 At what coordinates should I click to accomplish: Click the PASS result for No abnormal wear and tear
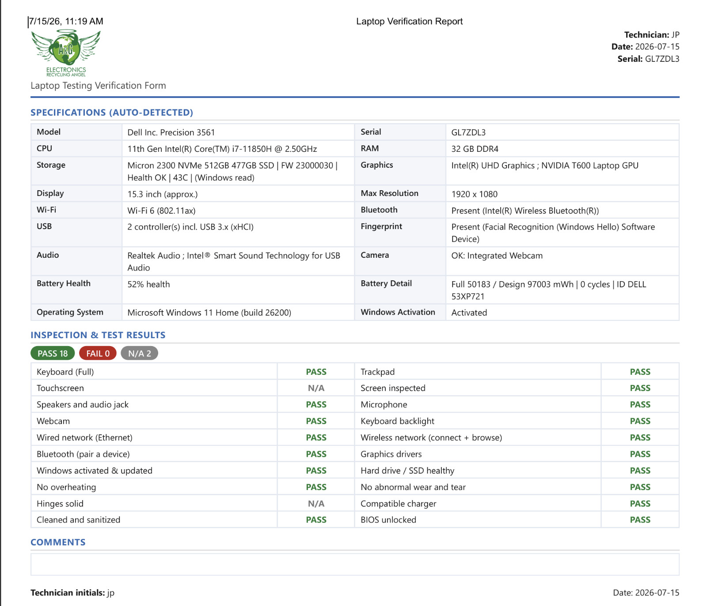click(x=640, y=487)
